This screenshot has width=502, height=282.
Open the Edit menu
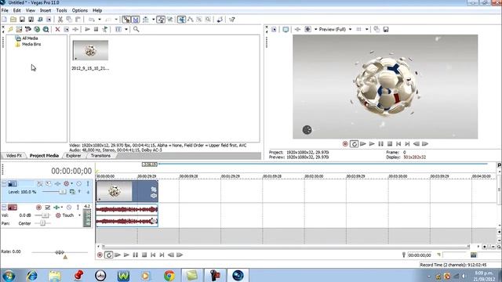click(16, 10)
